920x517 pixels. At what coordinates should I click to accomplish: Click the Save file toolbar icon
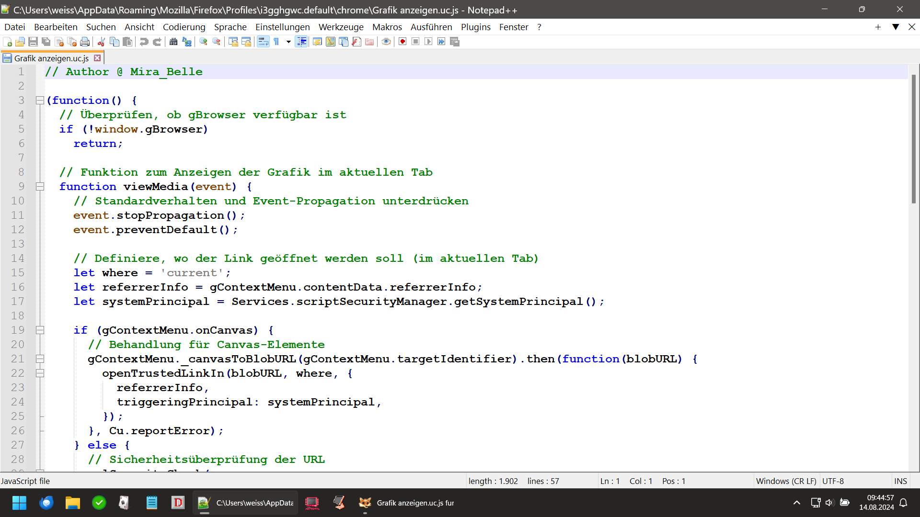click(x=33, y=42)
